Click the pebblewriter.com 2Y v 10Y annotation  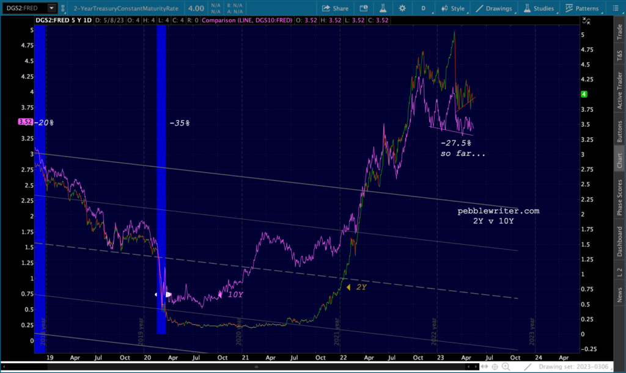point(498,215)
